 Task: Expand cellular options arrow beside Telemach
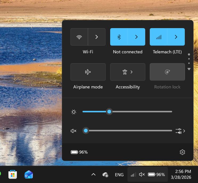tap(176, 37)
